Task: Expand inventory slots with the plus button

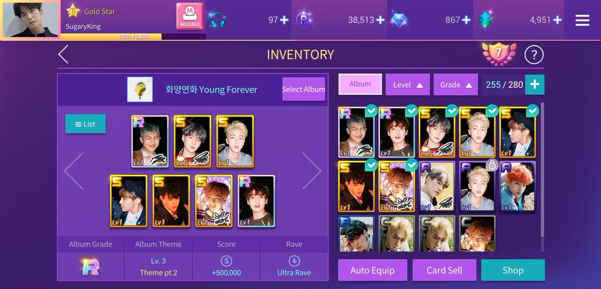Action: [534, 85]
